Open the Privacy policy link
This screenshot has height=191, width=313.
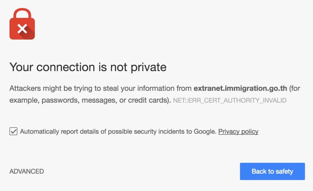point(238,131)
